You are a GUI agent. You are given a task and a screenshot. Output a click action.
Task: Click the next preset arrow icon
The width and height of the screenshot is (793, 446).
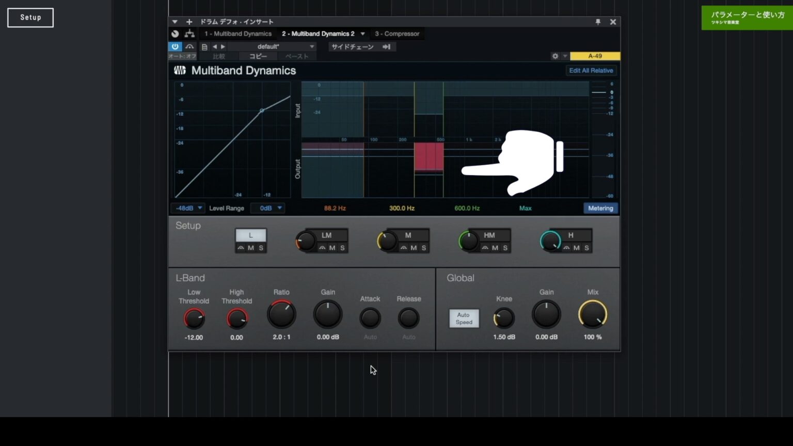tap(222, 46)
